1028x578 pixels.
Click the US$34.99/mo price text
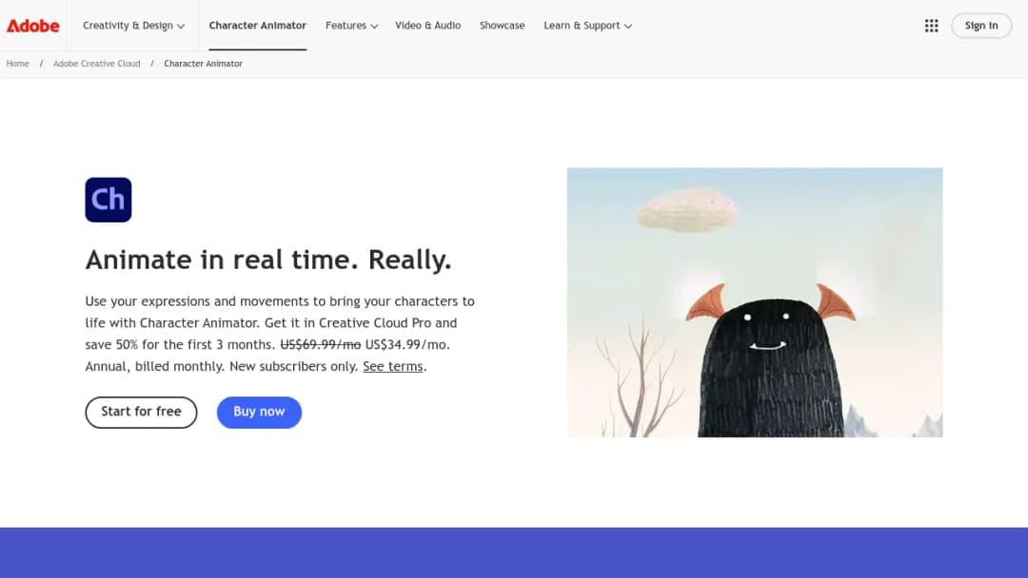click(406, 345)
